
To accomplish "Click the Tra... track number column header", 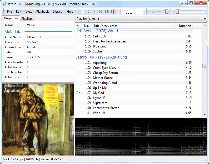I will [x=87, y=26].
